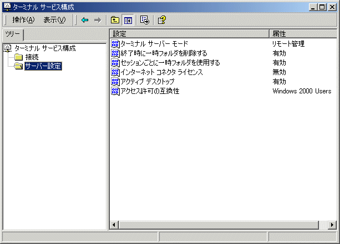Click icon beside アクティブ デスクトップ

coord(115,82)
